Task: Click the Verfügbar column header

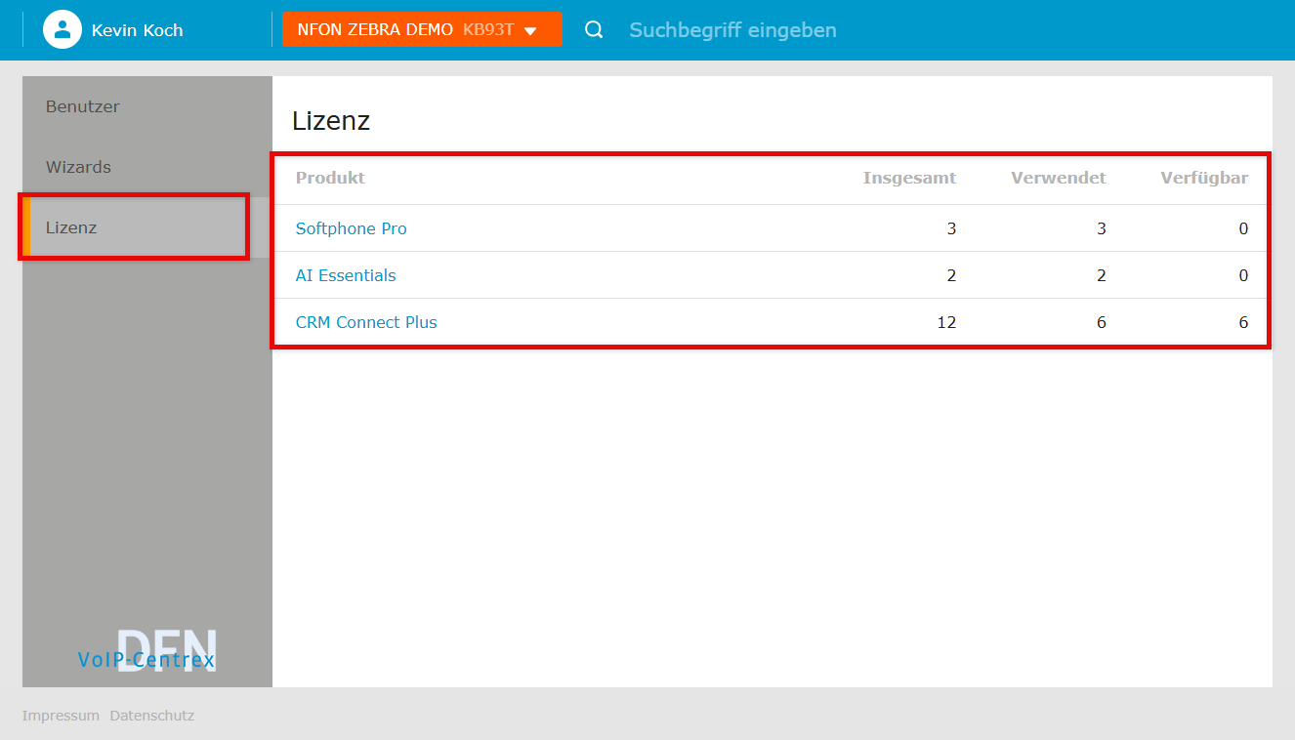Action: pos(1203,178)
